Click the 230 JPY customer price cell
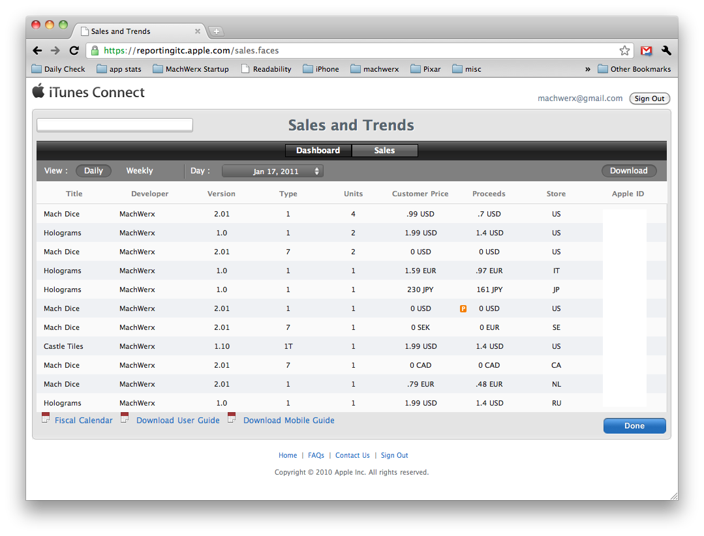This screenshot has width=704, height=536. [420, 290]
